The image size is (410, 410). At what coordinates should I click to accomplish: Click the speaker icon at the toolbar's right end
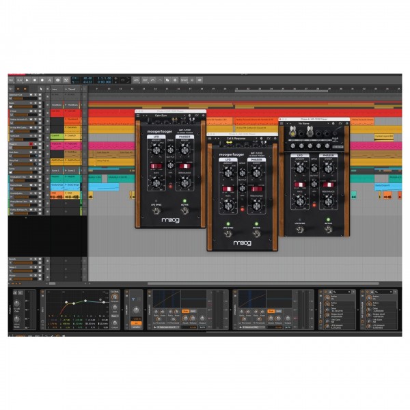click(x=200, y=80)
